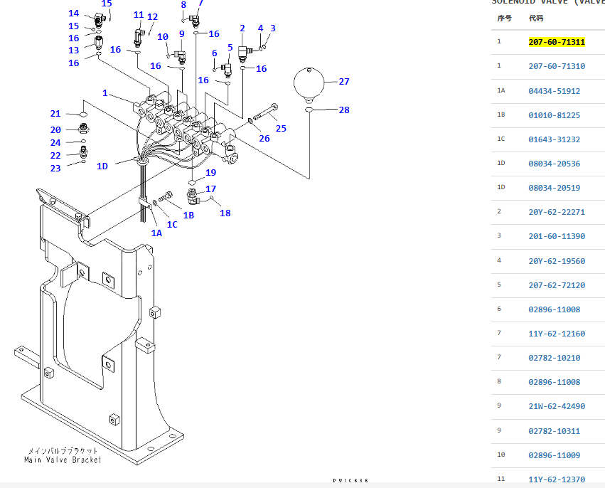Open part link 01010-81225

point(554,115)
